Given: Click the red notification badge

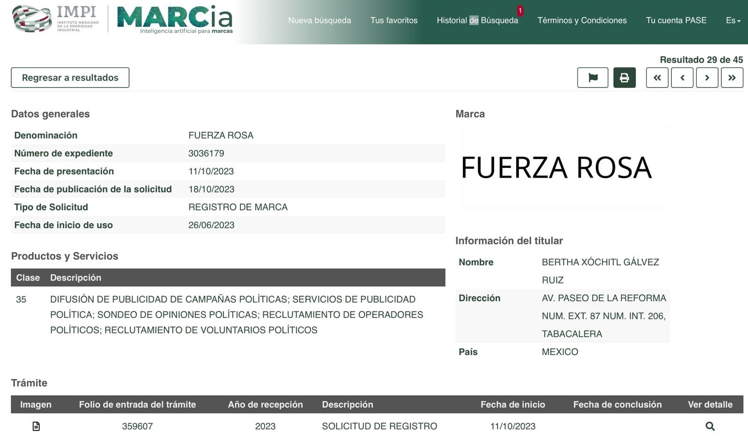Looking at the screenshot, I should tap(520, 11).
